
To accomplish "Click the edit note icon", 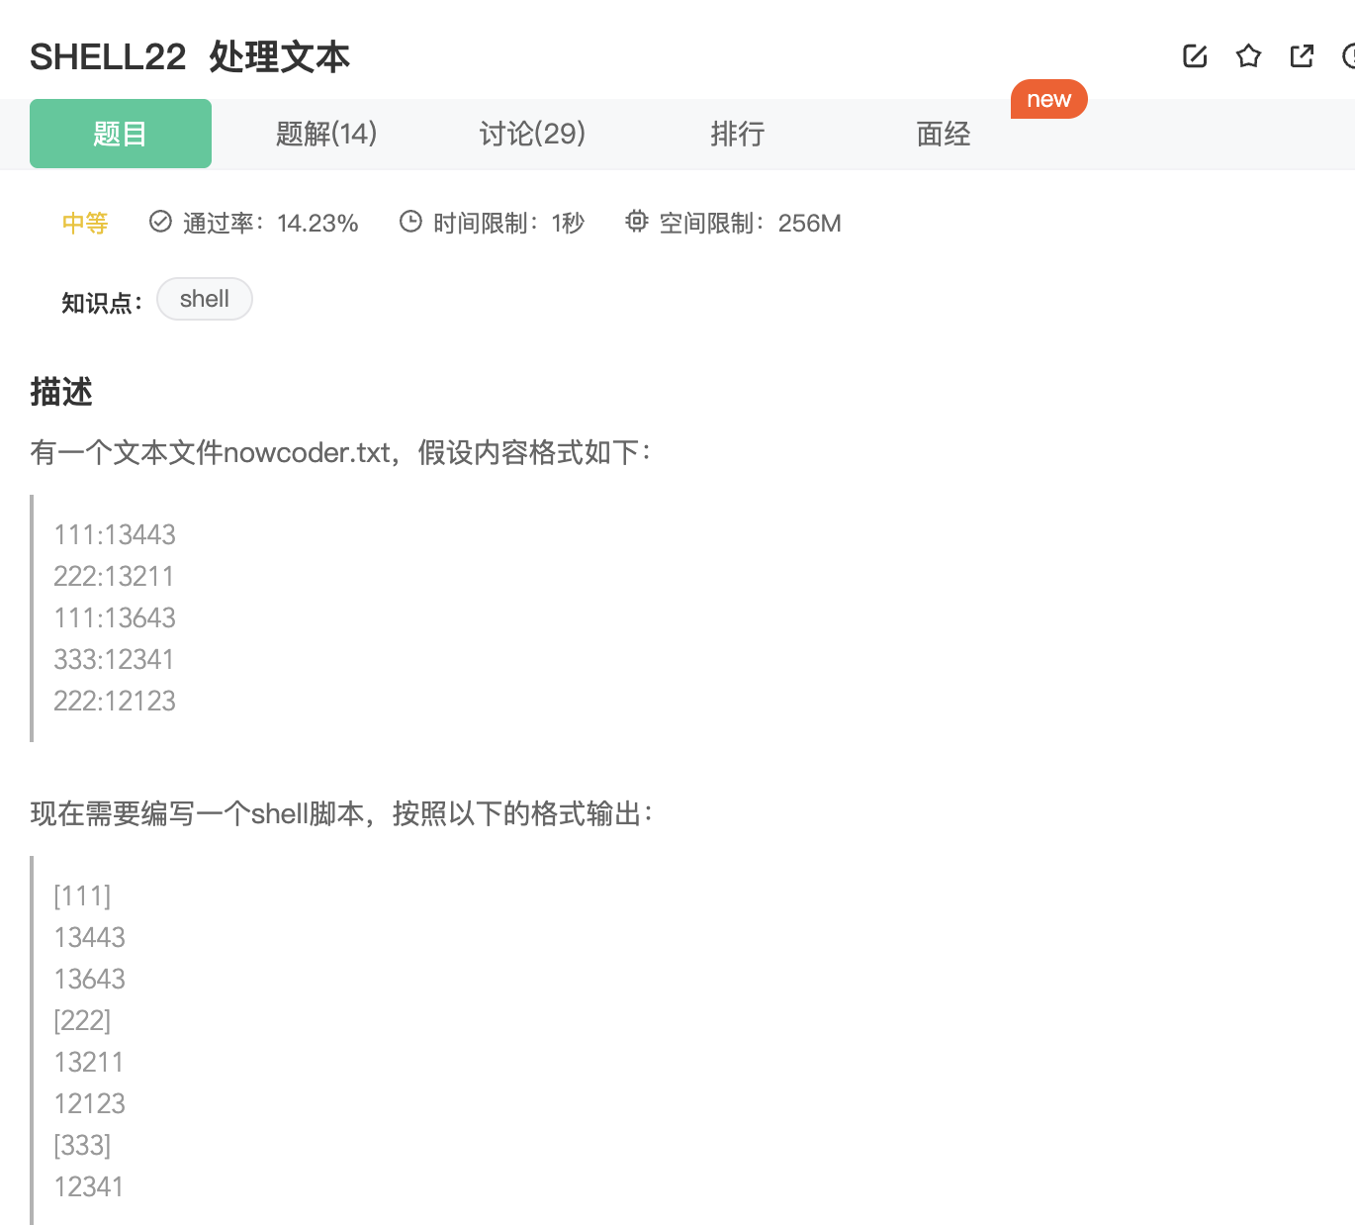I will tap(1195, 56).
